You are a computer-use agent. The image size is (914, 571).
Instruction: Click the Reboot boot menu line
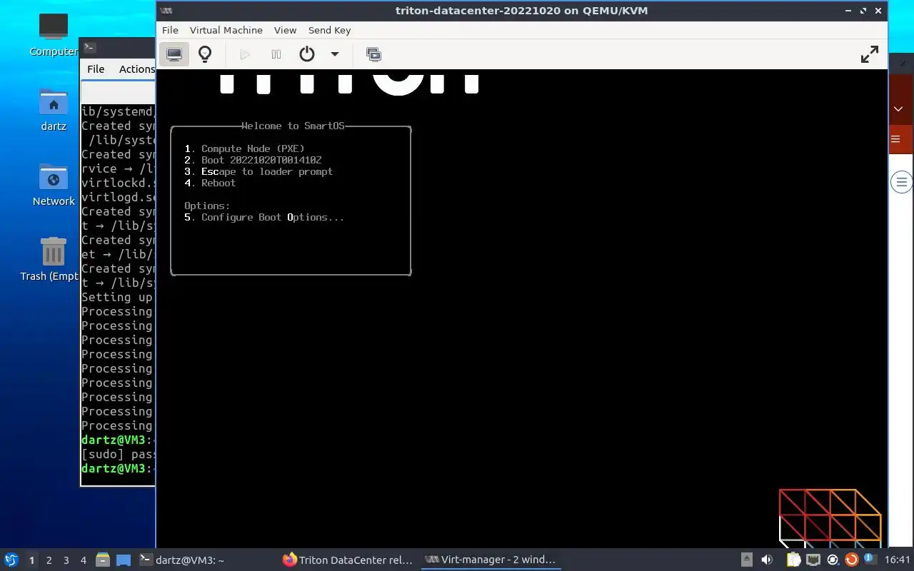(210, 183)
